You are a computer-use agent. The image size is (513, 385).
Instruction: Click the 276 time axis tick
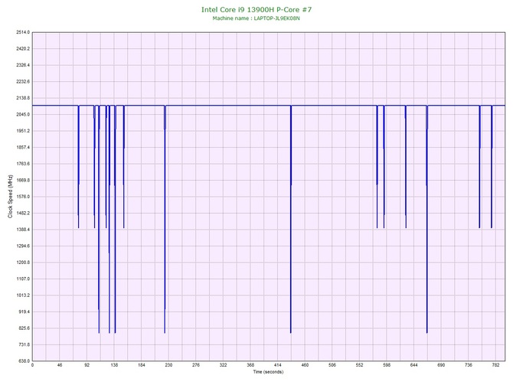196,365
